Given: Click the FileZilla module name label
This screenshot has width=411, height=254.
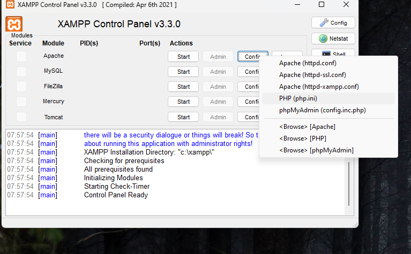Looking at the screenshot, I should 53,86.
